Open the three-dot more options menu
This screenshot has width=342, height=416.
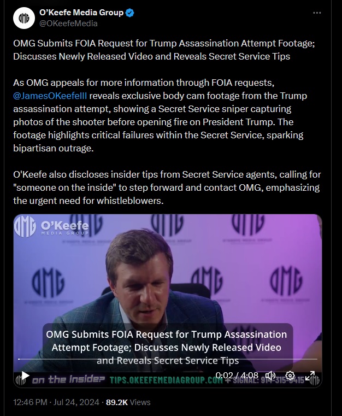(x=317, y=13)
